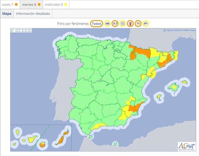Filter warnings by thermometer temperature icon
The width and height of the screenshot is (199, 156).
130,23
